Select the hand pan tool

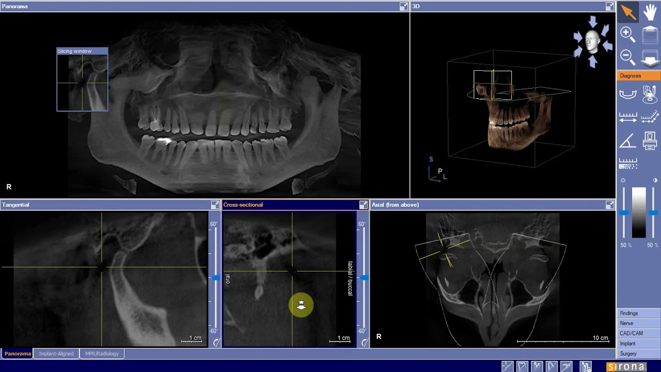650,11
